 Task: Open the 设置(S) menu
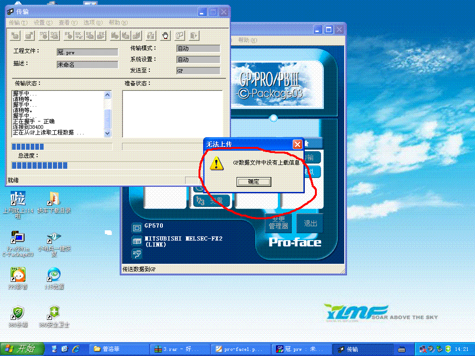[43, 23]
